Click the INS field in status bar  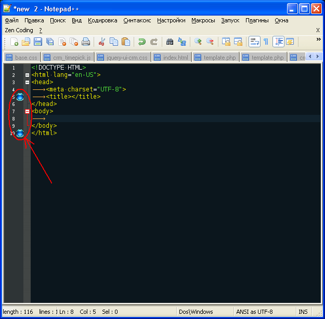tap(303, 312)
